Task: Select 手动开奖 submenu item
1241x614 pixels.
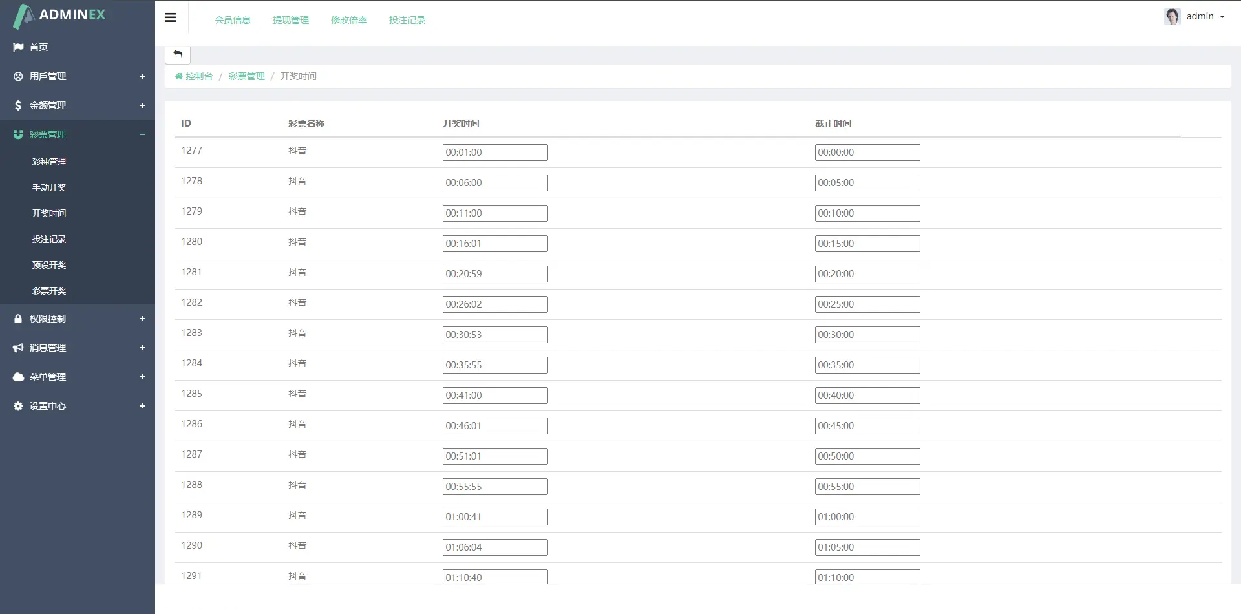Action: pos(49,187)
